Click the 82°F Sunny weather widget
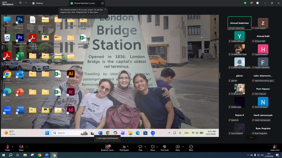The image size is (282, 158). coord(10,133)
